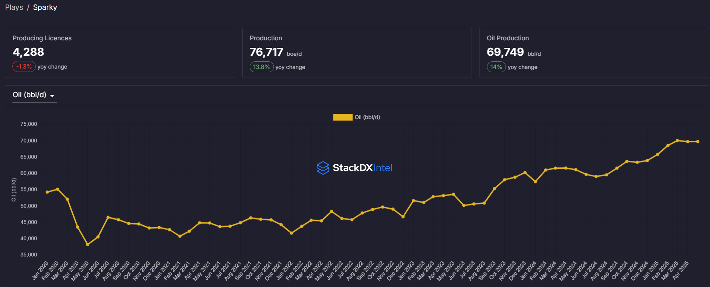Select the Oil Production card
710x287 pixels.
(x=594, y=53)
